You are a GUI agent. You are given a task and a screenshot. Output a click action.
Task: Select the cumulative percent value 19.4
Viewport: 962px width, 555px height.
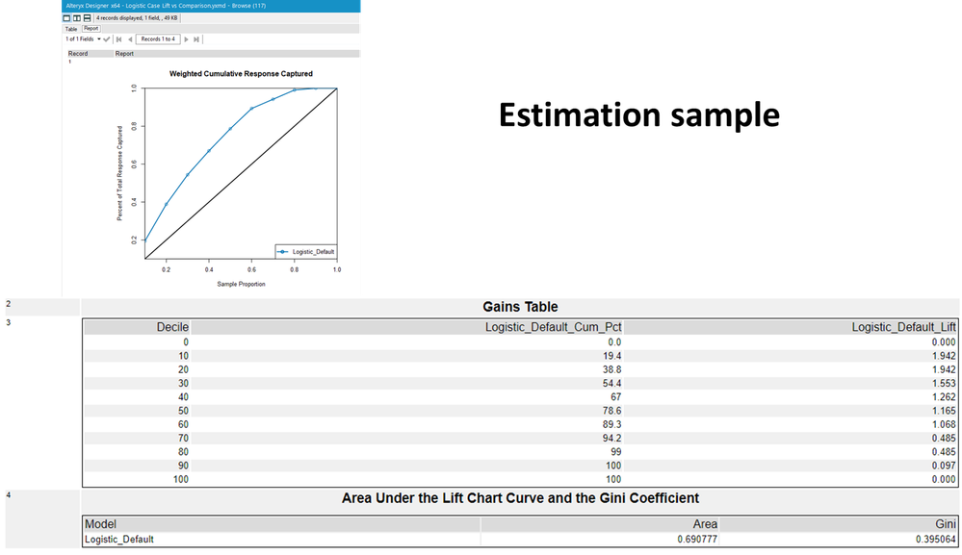(611, 356)
